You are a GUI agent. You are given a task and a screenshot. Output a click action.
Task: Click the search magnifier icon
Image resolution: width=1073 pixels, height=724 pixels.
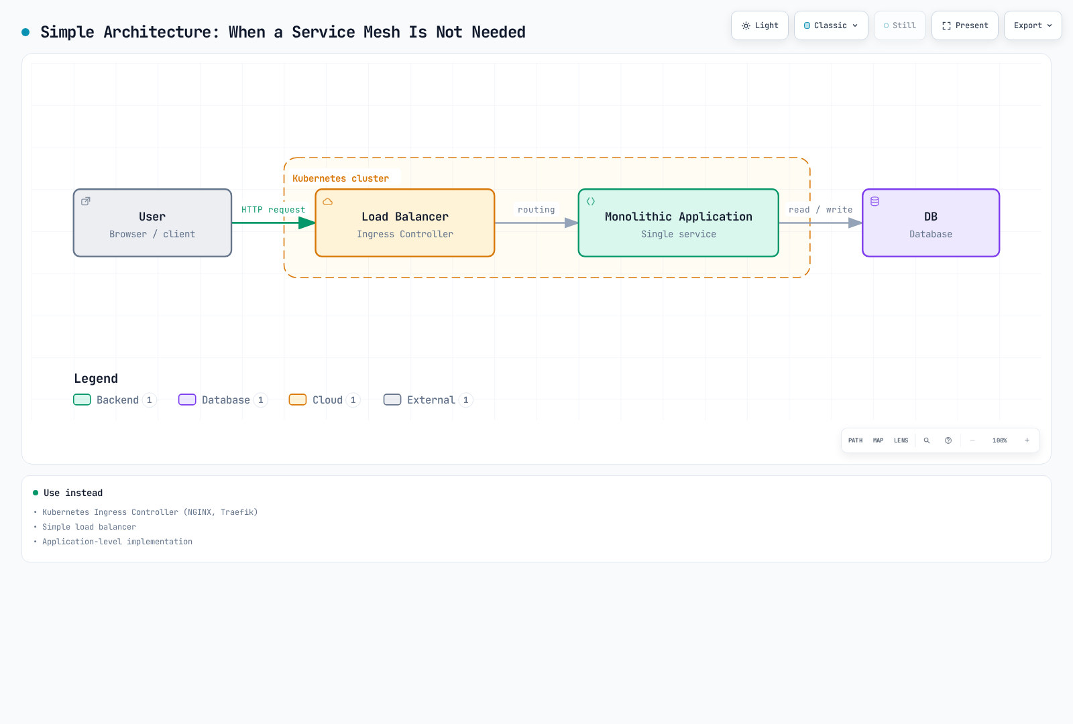[x=927, y=440]
